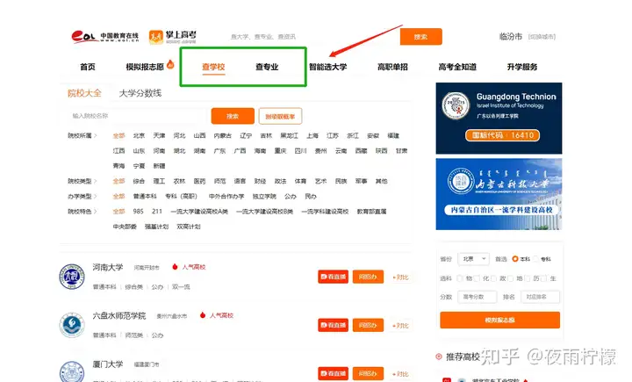The width and height of the screenshot is (632, 382).
Task: Click +对比 for 河南大学
Action: coord(400,277)
